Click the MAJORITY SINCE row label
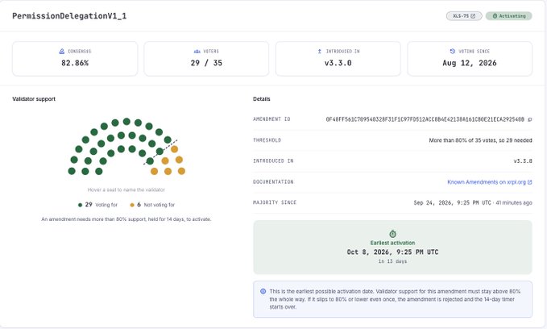 coord(275,202)
